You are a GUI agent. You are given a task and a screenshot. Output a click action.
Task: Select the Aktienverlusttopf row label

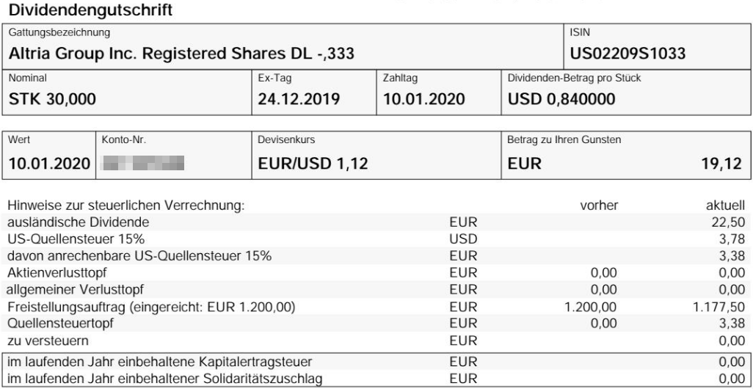(57, 273)
